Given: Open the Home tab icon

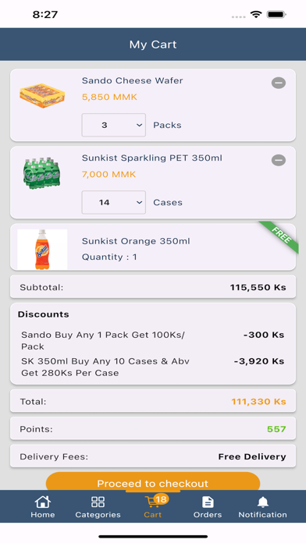Looking at the screenshot, I should pos(43,502).
